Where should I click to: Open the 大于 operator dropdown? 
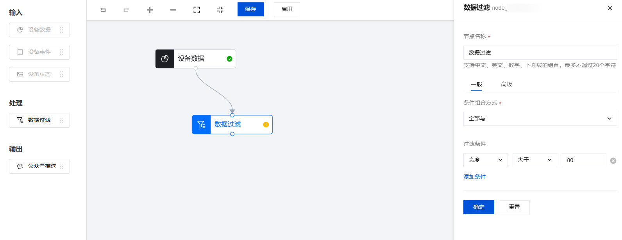tap(534, 160)
